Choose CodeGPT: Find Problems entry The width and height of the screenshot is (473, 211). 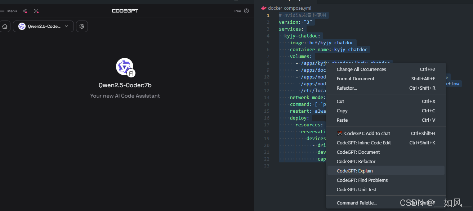(x=386, y=180)
